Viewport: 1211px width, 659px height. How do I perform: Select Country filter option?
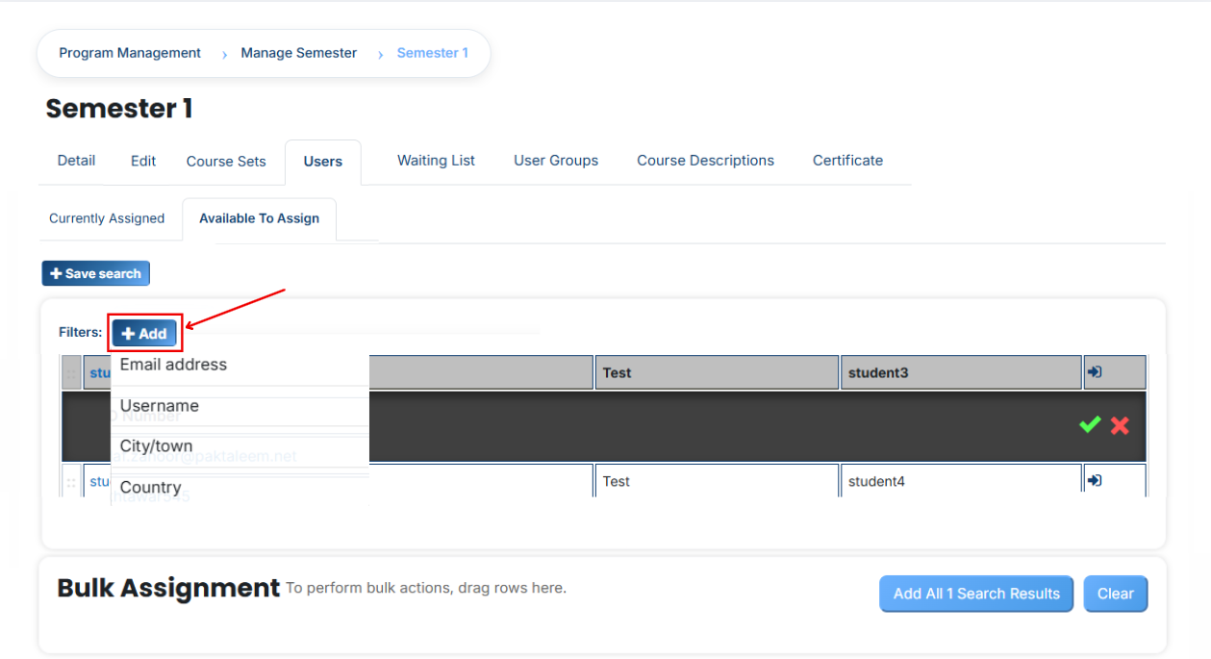[x=240, y=488]
